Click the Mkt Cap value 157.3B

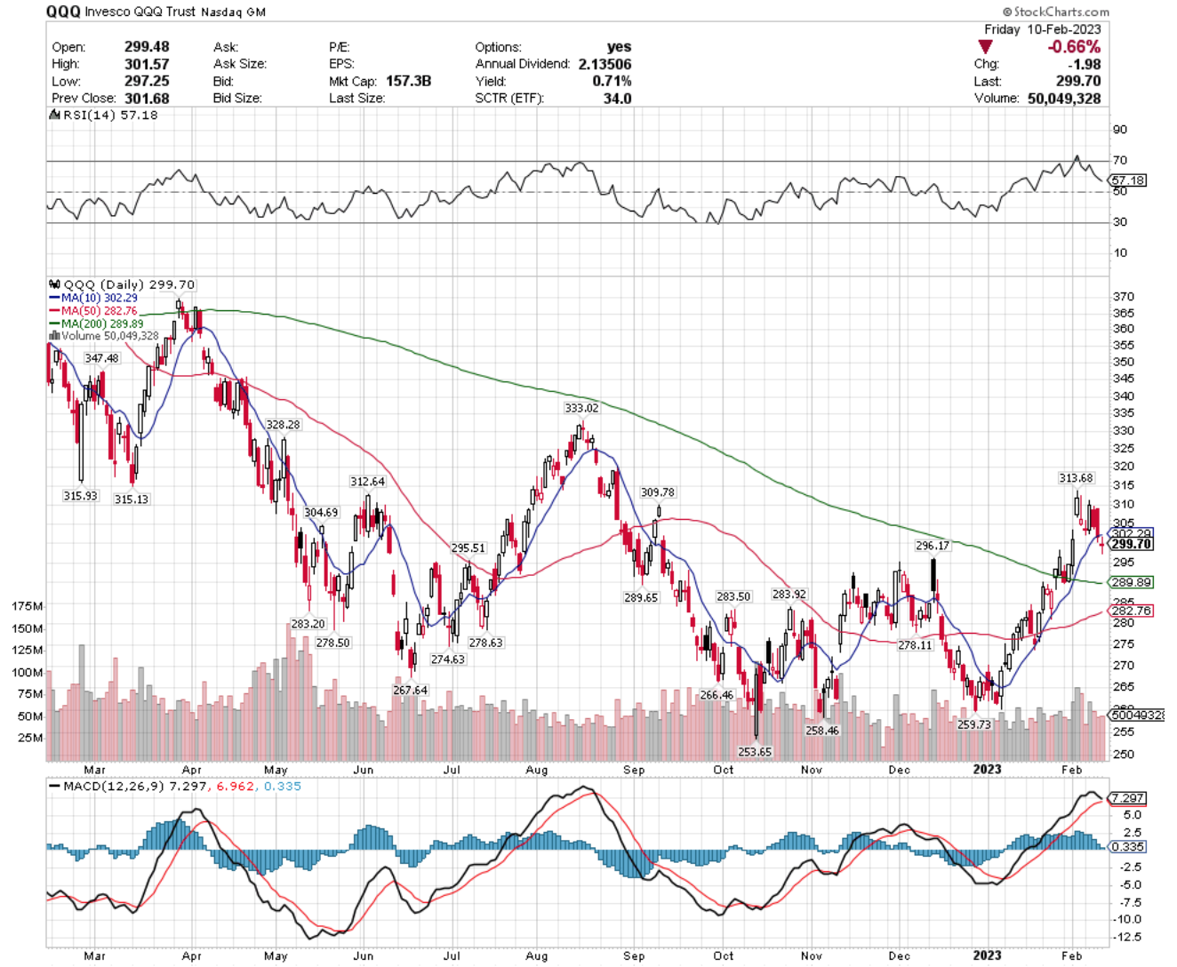pos(408,81)
